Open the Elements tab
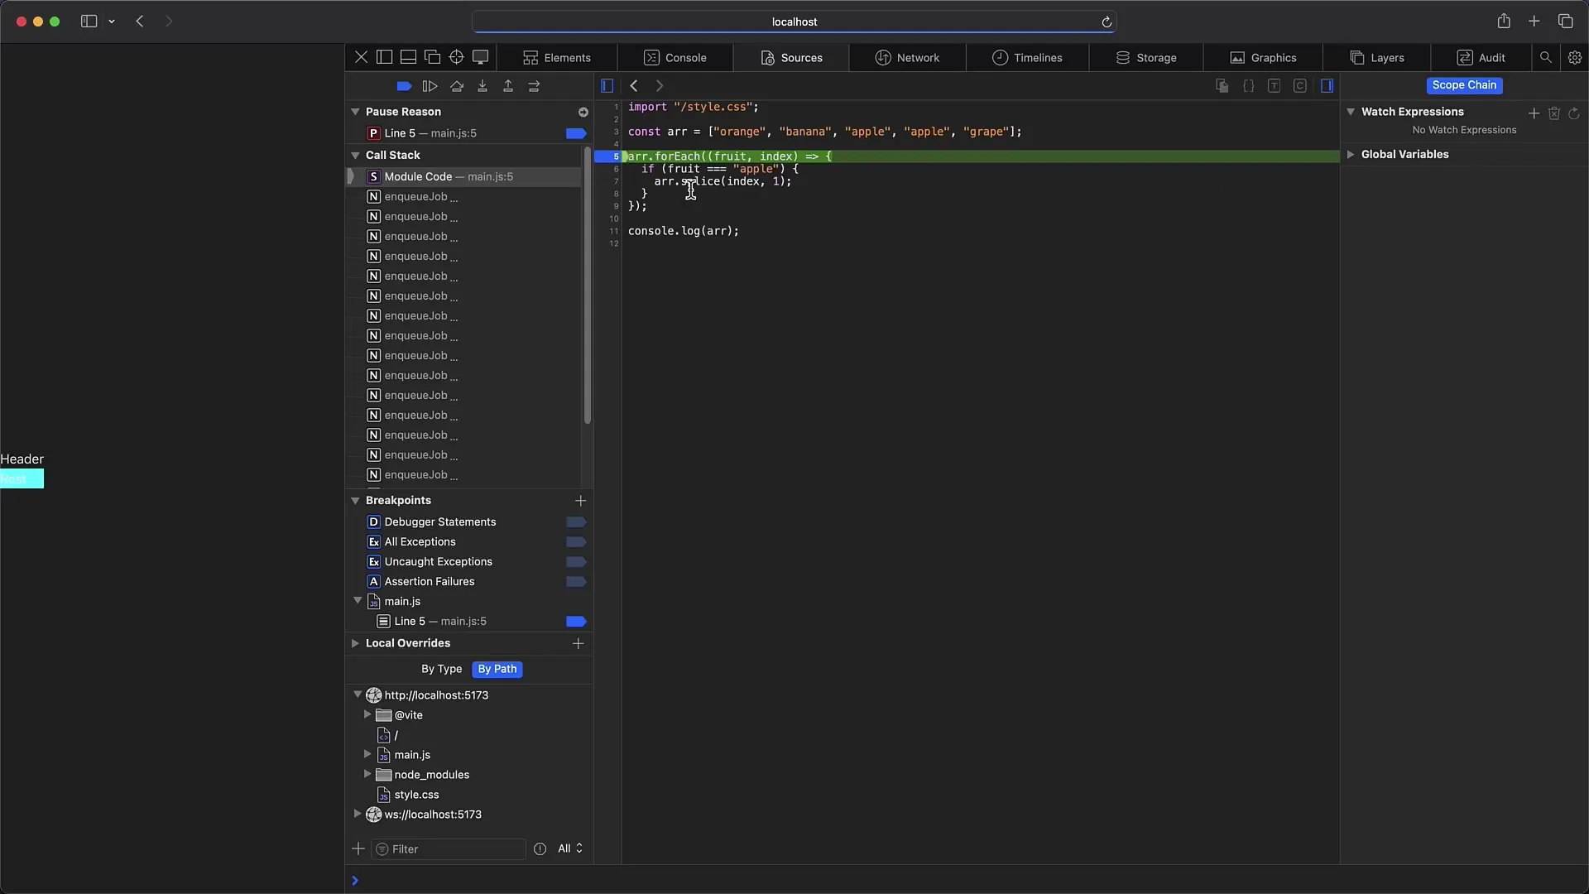The image size is (1589, 894). coord(557,58)
